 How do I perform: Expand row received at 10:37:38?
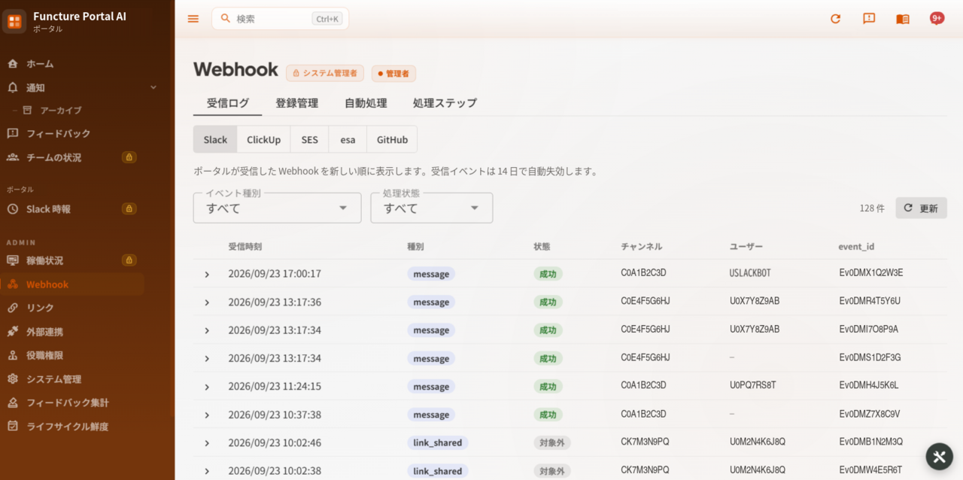pyautogui.click(x=207, y=415)
